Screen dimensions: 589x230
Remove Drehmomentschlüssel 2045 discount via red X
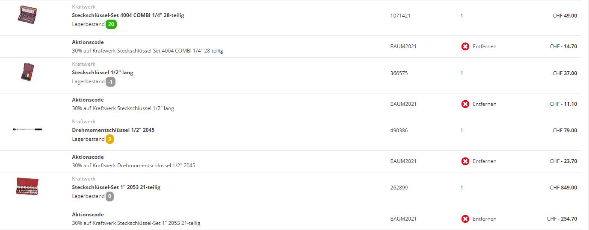pyautogui.click(x=465, y=161)
